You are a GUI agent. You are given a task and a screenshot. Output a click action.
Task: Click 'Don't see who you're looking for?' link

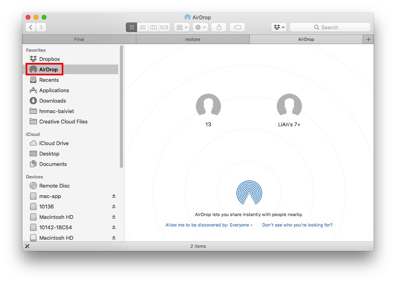tap(297, 225)
